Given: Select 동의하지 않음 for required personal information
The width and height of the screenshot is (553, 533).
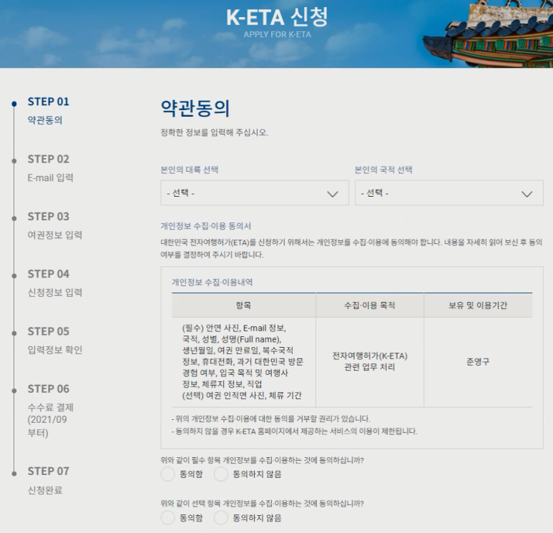Looking at the screenshot, I should (x=221, y=474).
